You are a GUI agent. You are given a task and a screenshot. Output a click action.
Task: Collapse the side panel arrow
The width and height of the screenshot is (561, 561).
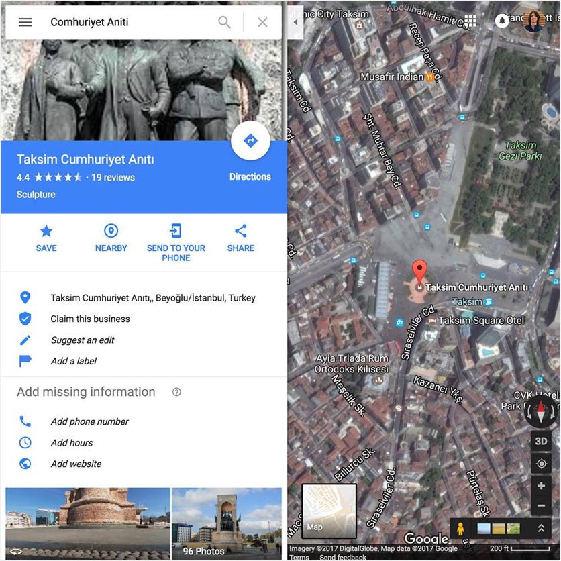pyautogui.click(x=295, y=23)
